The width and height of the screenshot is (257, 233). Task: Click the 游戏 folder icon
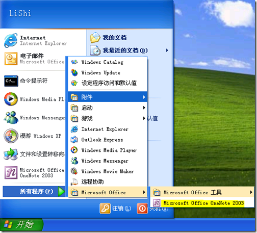[x=74, y=118]
